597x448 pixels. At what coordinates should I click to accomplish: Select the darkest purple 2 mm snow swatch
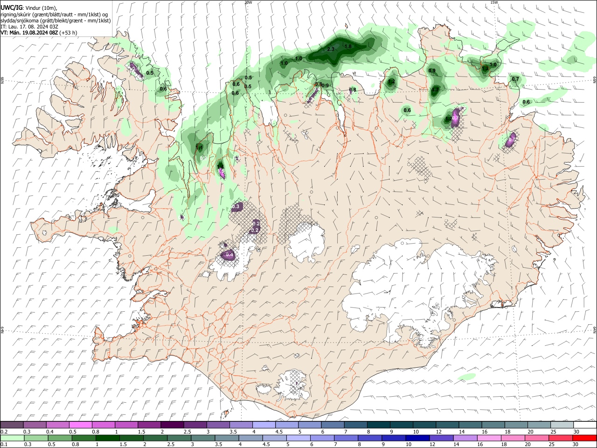point(172,425)
